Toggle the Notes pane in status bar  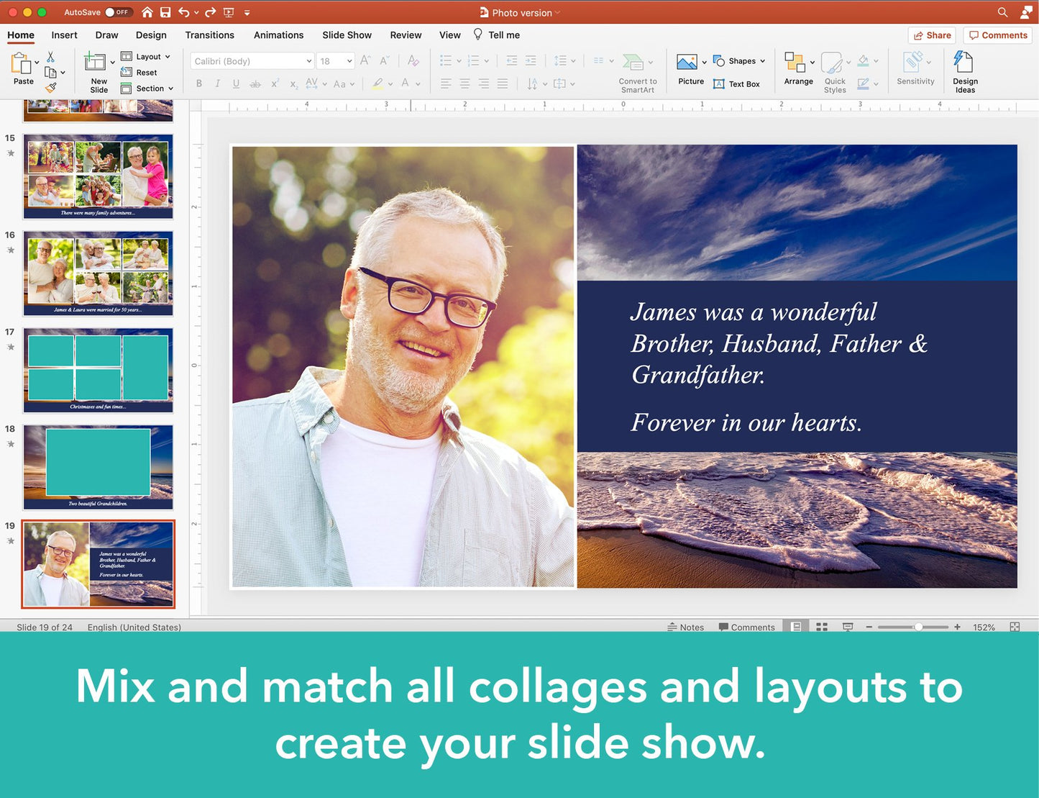(686, 627)
